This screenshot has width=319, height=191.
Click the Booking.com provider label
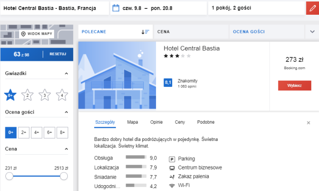tap(294, 68)
